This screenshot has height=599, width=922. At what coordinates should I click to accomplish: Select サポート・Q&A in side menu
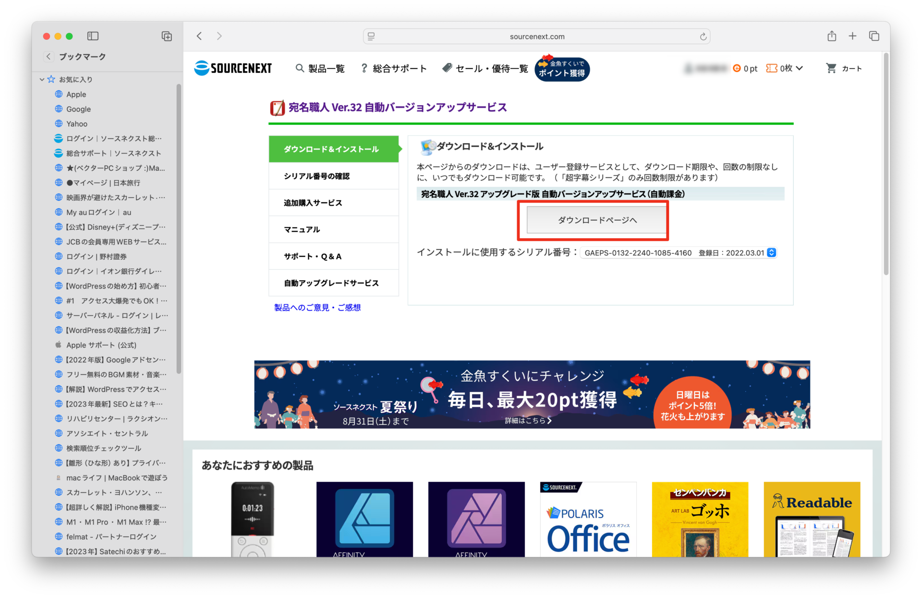pyautogui.click(x=333, y=256)
